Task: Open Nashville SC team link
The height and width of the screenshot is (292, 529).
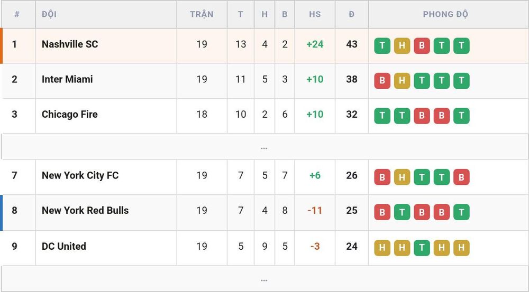Action: click(70, 44)
